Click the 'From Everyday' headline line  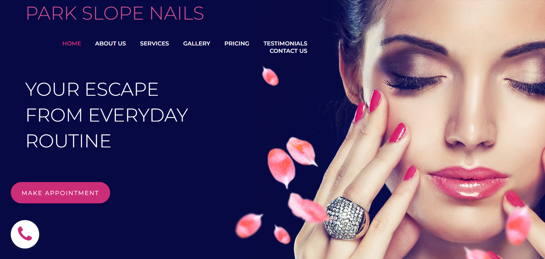(x=107, y=115)
